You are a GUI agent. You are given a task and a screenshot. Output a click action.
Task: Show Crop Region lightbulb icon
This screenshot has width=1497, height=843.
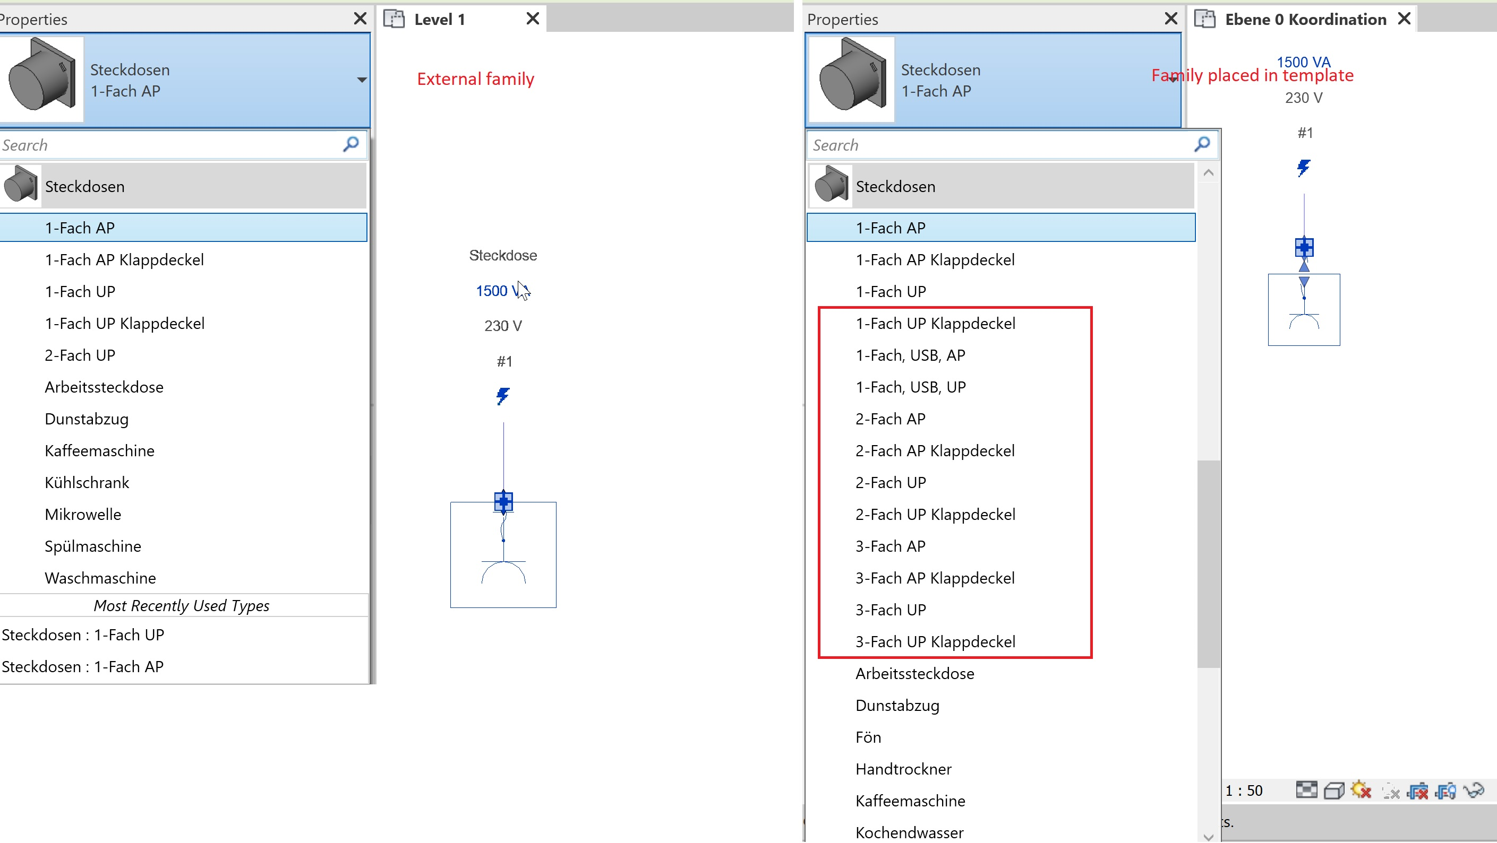[x=1446, y=790]
